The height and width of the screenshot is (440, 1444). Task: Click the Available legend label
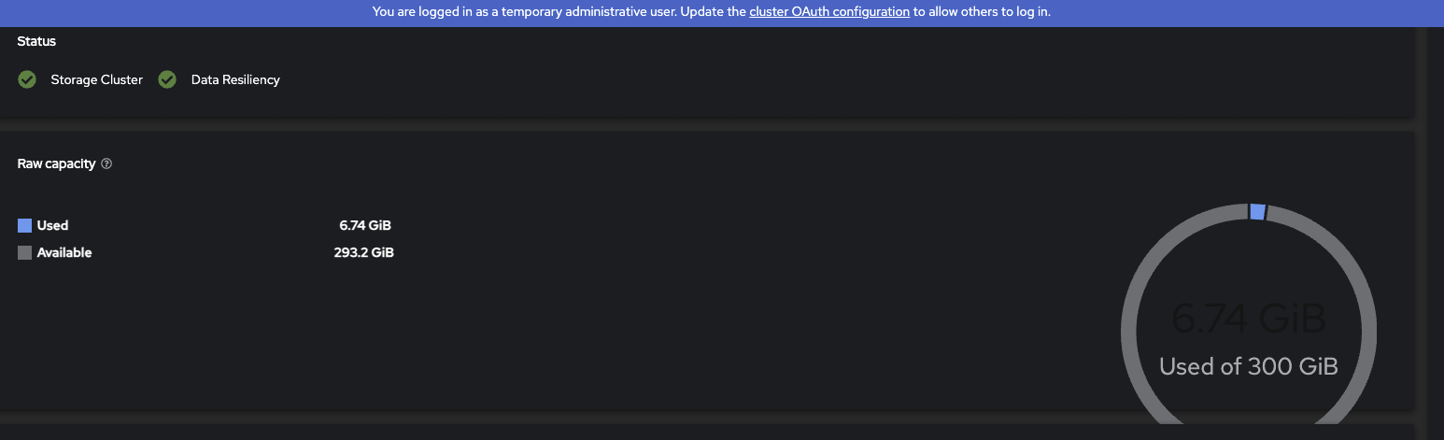coord(64,252)
